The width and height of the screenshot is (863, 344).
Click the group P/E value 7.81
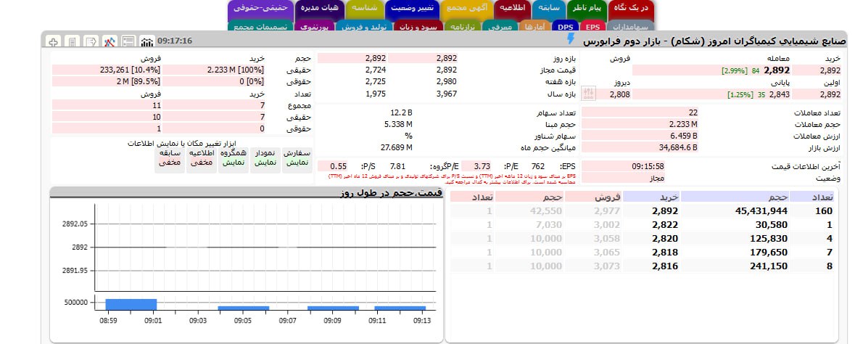(397, 165)
